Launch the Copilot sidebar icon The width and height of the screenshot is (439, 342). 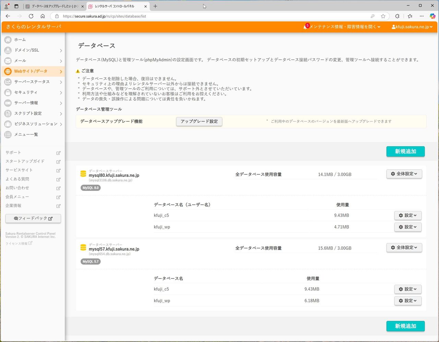[432, 16]
